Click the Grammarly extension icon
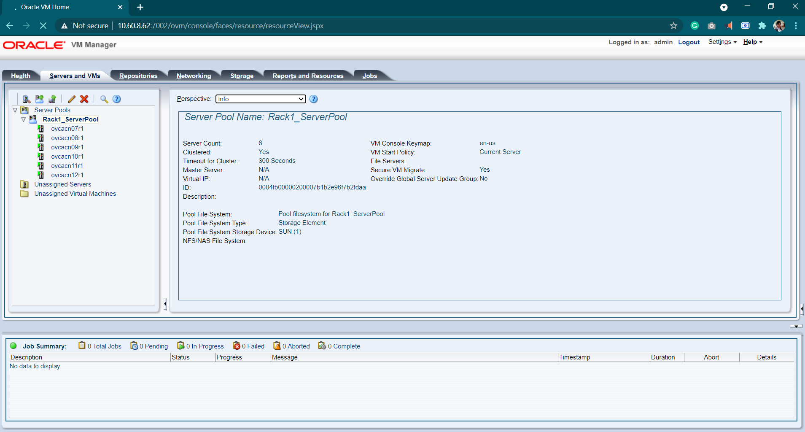 695,26
